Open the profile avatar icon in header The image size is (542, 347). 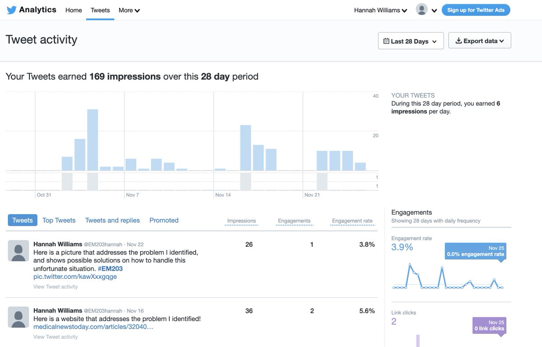[421, 9]
